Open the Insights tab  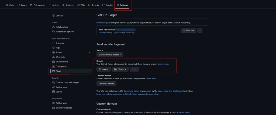tap(108, 5)
